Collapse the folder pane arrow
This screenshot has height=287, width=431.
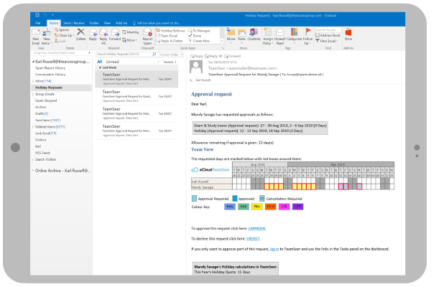pyautogui.click(x=89, y=52)
